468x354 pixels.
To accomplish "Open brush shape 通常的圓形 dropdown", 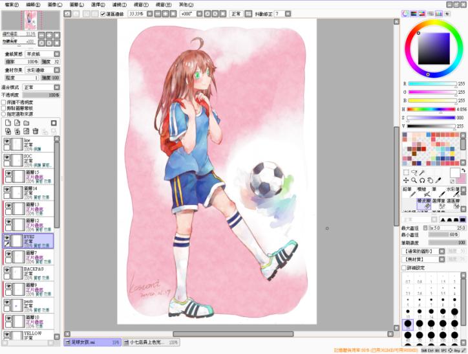I will (x=441, y=251).
